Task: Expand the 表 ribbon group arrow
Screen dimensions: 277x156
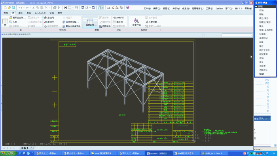Action: tap(41, 30)
